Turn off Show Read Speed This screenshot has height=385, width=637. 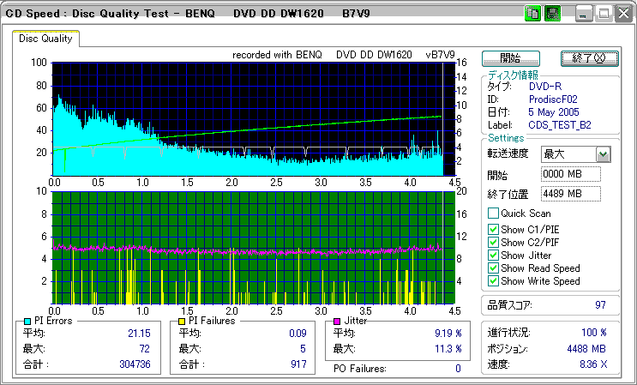tap(493, 268)
